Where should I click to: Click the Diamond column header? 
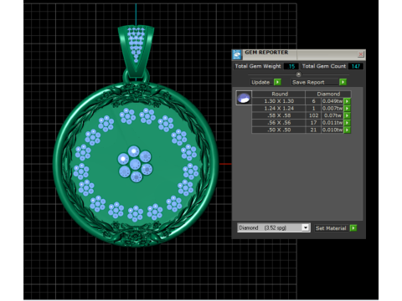[x=328, y=94]
